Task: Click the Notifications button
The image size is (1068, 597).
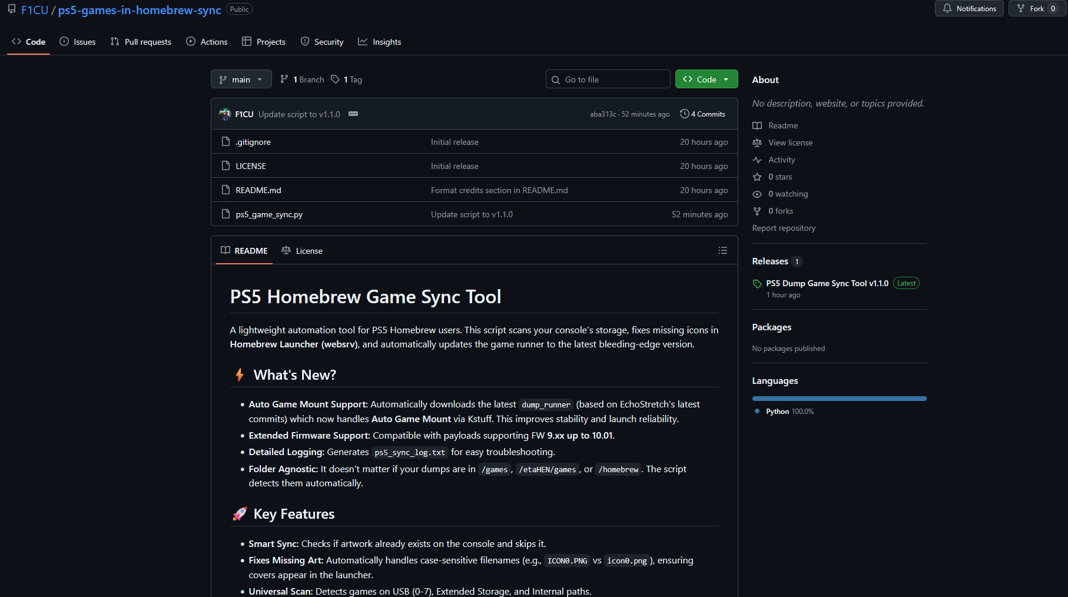Action: point(969,8)
